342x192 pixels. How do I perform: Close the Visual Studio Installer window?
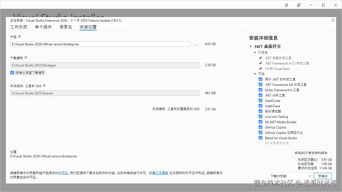pyautogui.click(x=336, y=5)
